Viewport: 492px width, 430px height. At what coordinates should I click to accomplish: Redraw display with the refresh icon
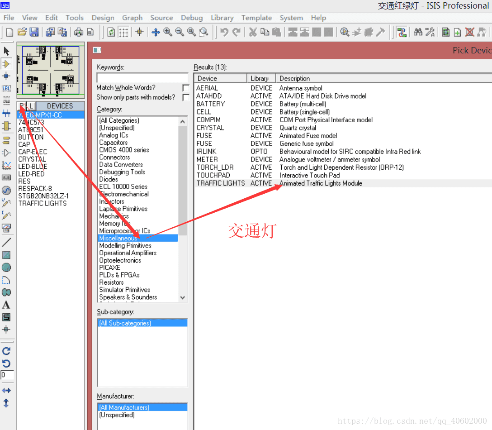[x=111, y=32]
